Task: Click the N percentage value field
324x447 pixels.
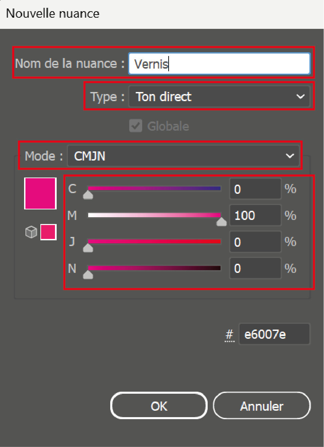Action: coord(255,268)
